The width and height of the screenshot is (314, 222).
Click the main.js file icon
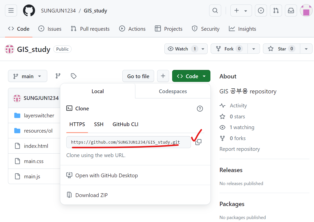pyautogui.click(x=17, y=176)
